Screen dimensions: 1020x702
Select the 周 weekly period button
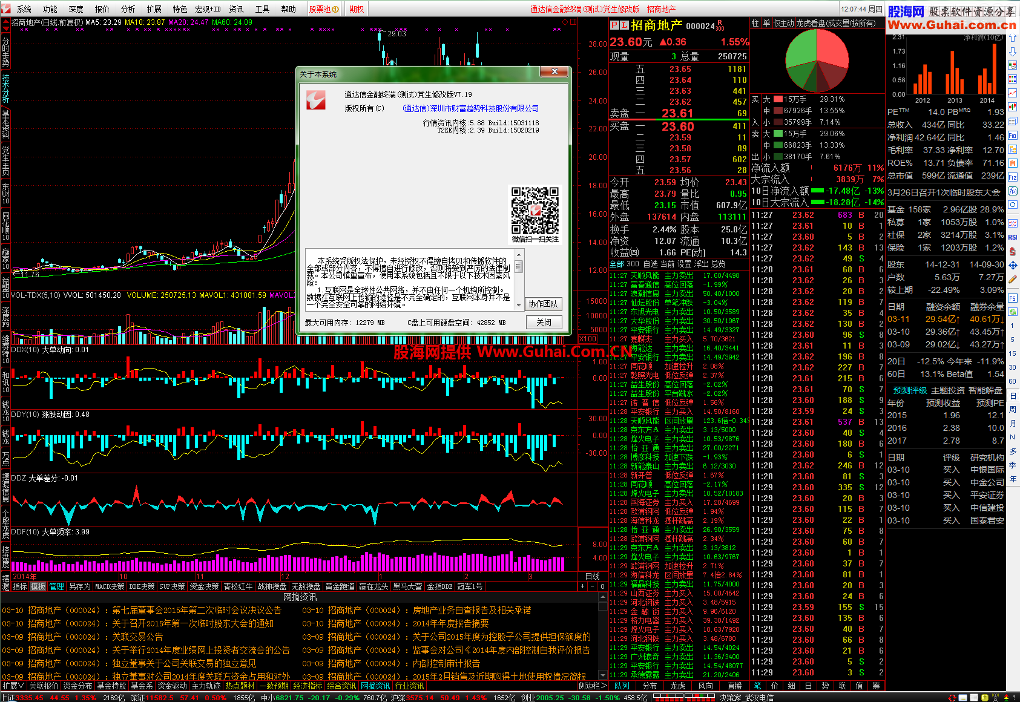(1012, 410)
